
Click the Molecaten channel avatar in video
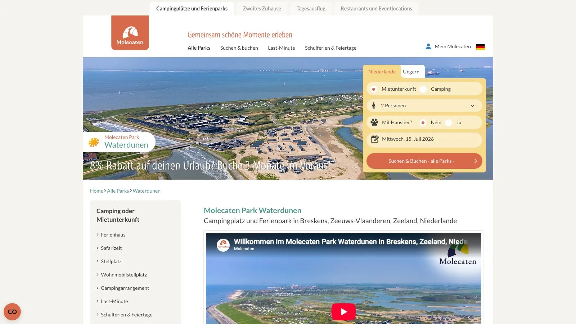point(223,245)
